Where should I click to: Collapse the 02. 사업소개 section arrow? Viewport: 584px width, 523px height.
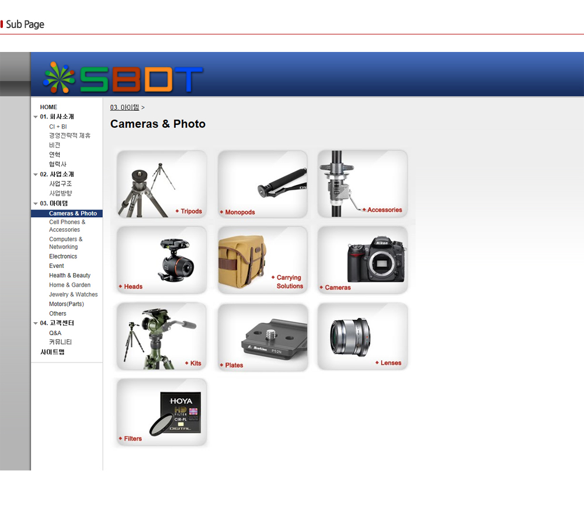pyautogui.click(x=36, y=175)
